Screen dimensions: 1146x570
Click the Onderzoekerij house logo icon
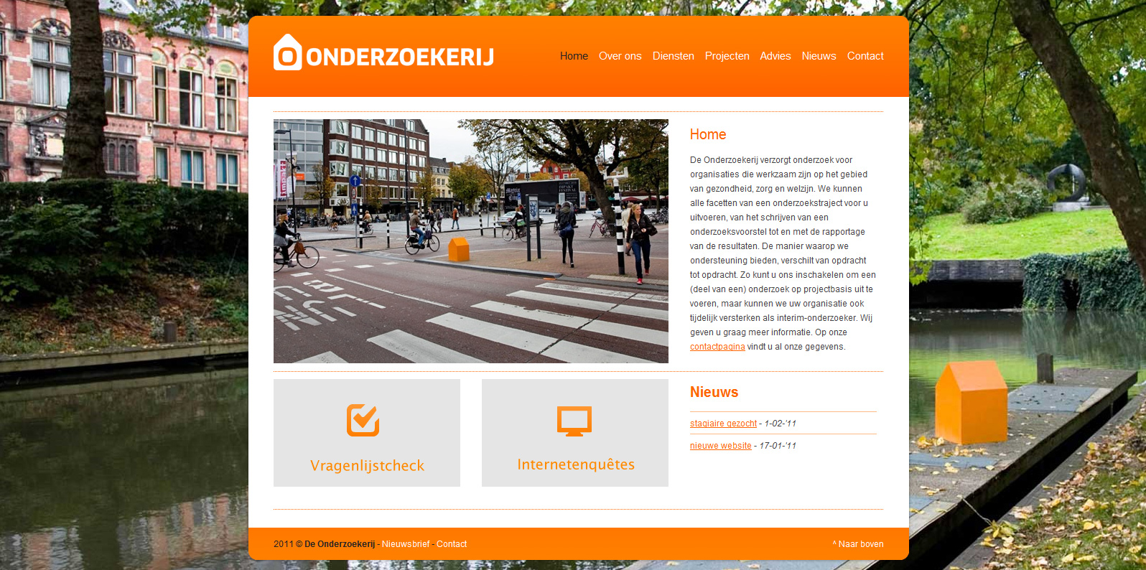(x=287, y=53)
